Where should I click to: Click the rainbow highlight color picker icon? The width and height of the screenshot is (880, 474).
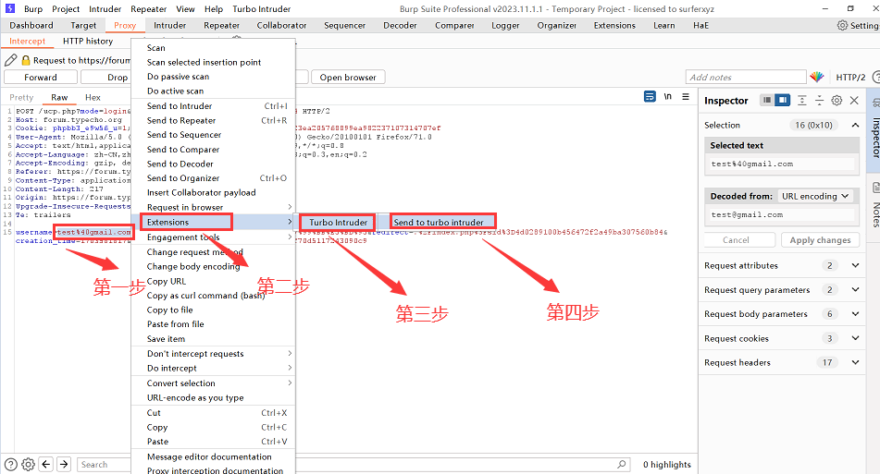816,77
